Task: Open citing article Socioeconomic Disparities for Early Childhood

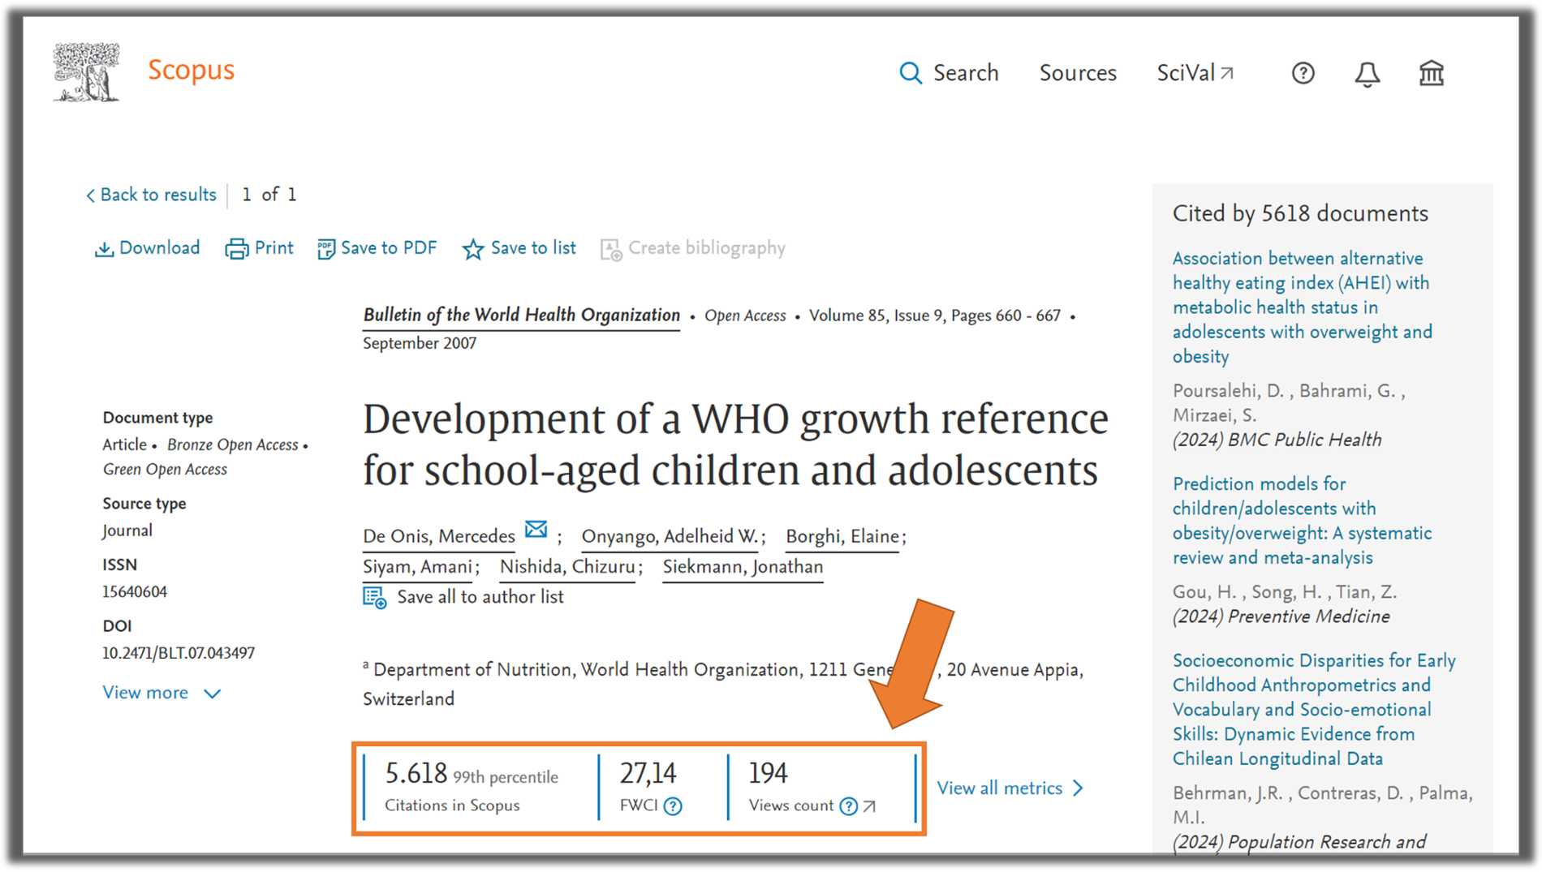Action: (x=1314, y=710)
